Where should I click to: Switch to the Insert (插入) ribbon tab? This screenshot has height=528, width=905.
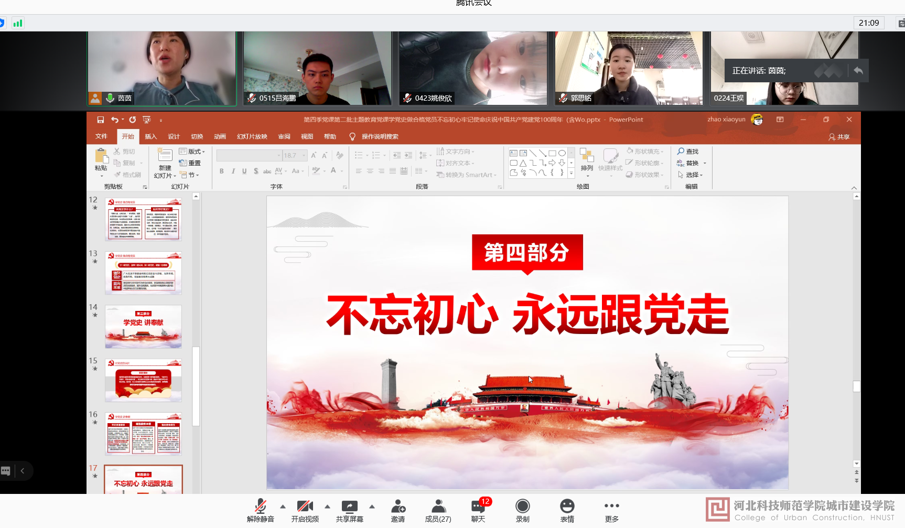(150, 136)
